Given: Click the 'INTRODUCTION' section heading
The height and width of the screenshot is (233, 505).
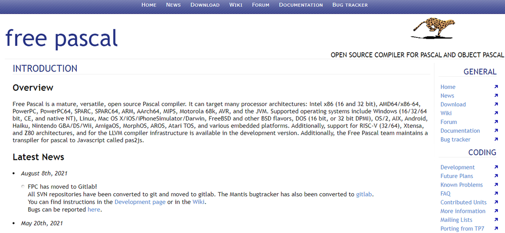Looking at the screenshot, I should point(45,69).
